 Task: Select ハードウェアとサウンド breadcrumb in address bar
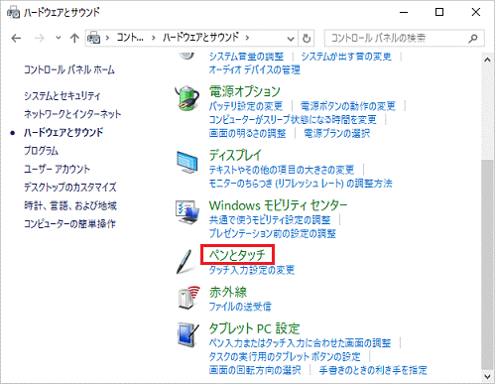pos(200,38)
